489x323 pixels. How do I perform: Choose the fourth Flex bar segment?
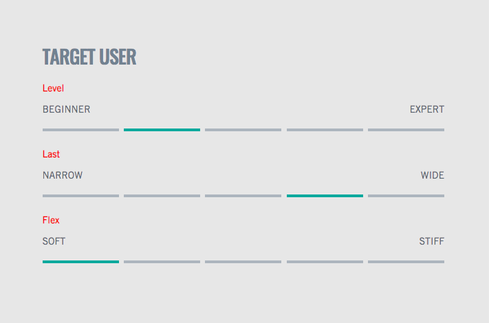coord(325,262)
